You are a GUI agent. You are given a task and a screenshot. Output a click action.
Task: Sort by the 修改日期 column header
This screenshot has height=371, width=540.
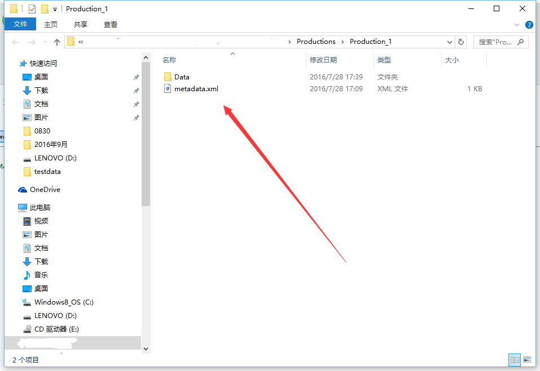coord(323,60)
